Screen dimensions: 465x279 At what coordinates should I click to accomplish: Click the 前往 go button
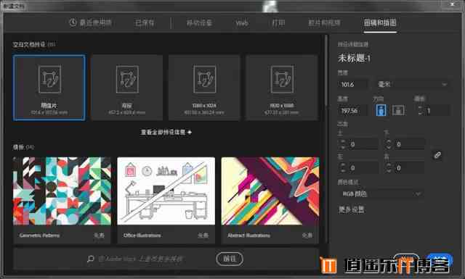click(230, 259)
